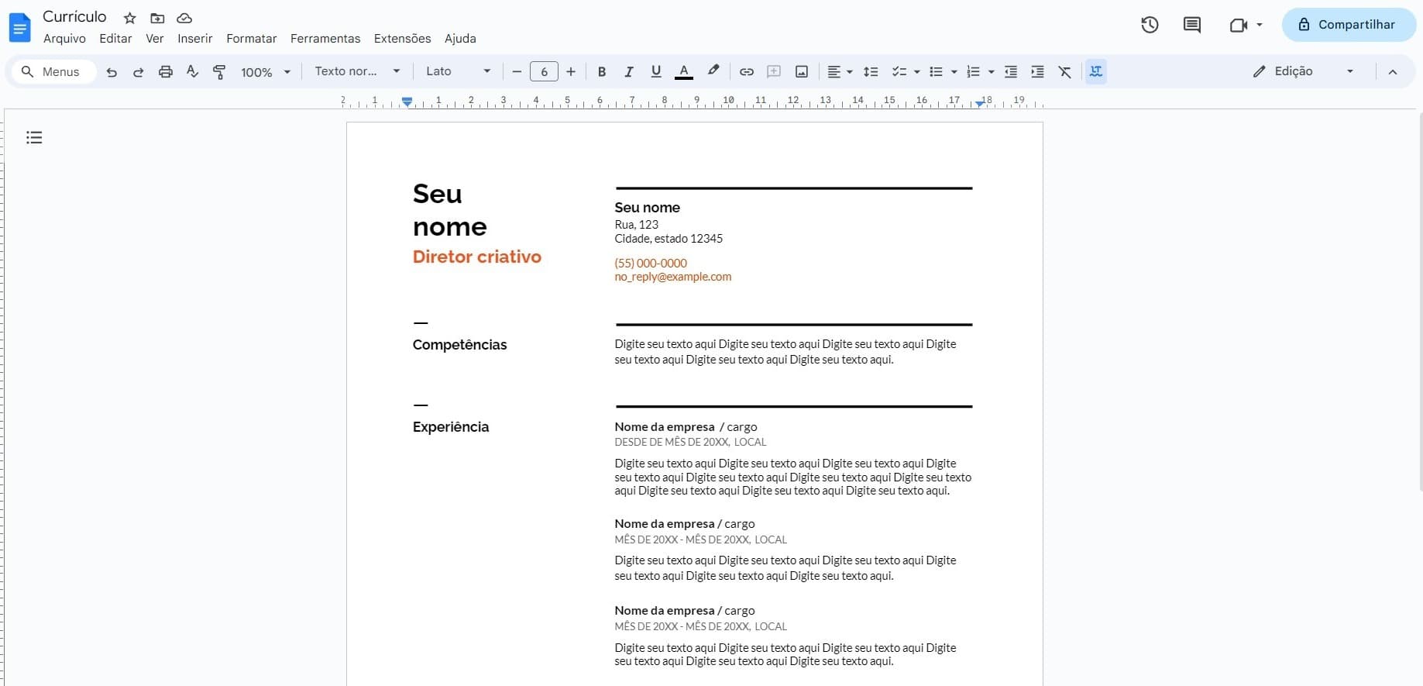Insert an image using toolbar icon
1423x686 pixels.
[x=802, y=72]
